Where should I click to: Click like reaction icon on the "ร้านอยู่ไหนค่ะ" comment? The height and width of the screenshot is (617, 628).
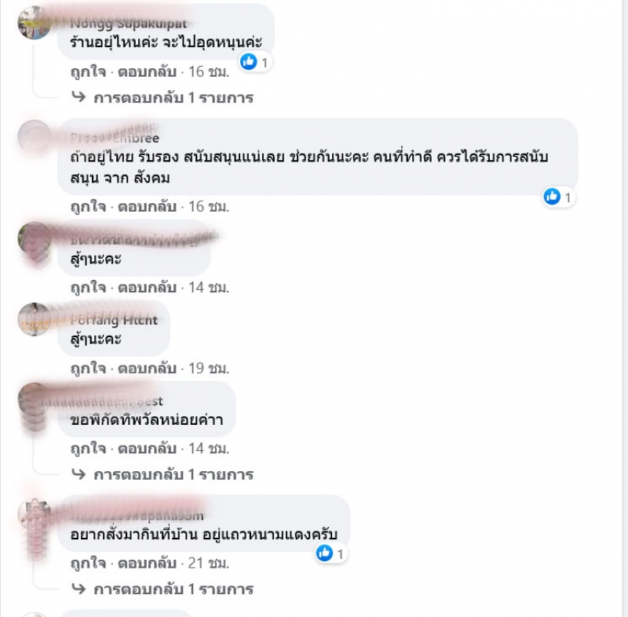pyautogui.click(x=249, y=62)
